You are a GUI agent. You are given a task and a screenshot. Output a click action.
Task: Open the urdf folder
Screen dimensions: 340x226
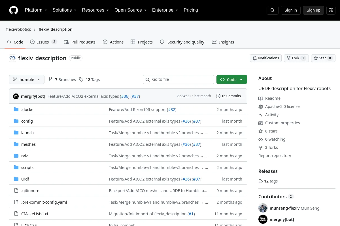25,179
